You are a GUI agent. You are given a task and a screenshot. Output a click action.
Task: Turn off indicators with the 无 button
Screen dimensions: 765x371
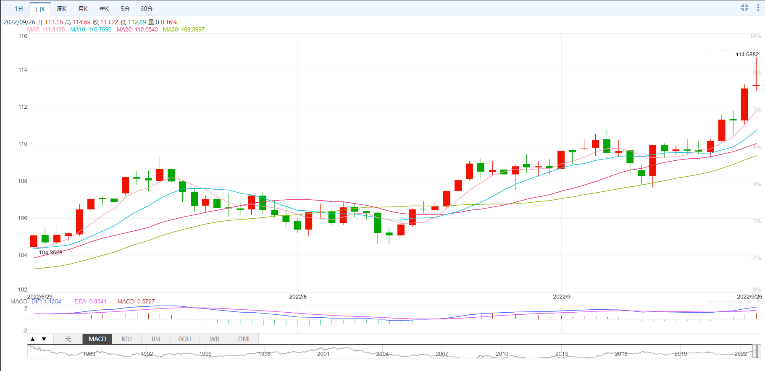click(68, 339)
